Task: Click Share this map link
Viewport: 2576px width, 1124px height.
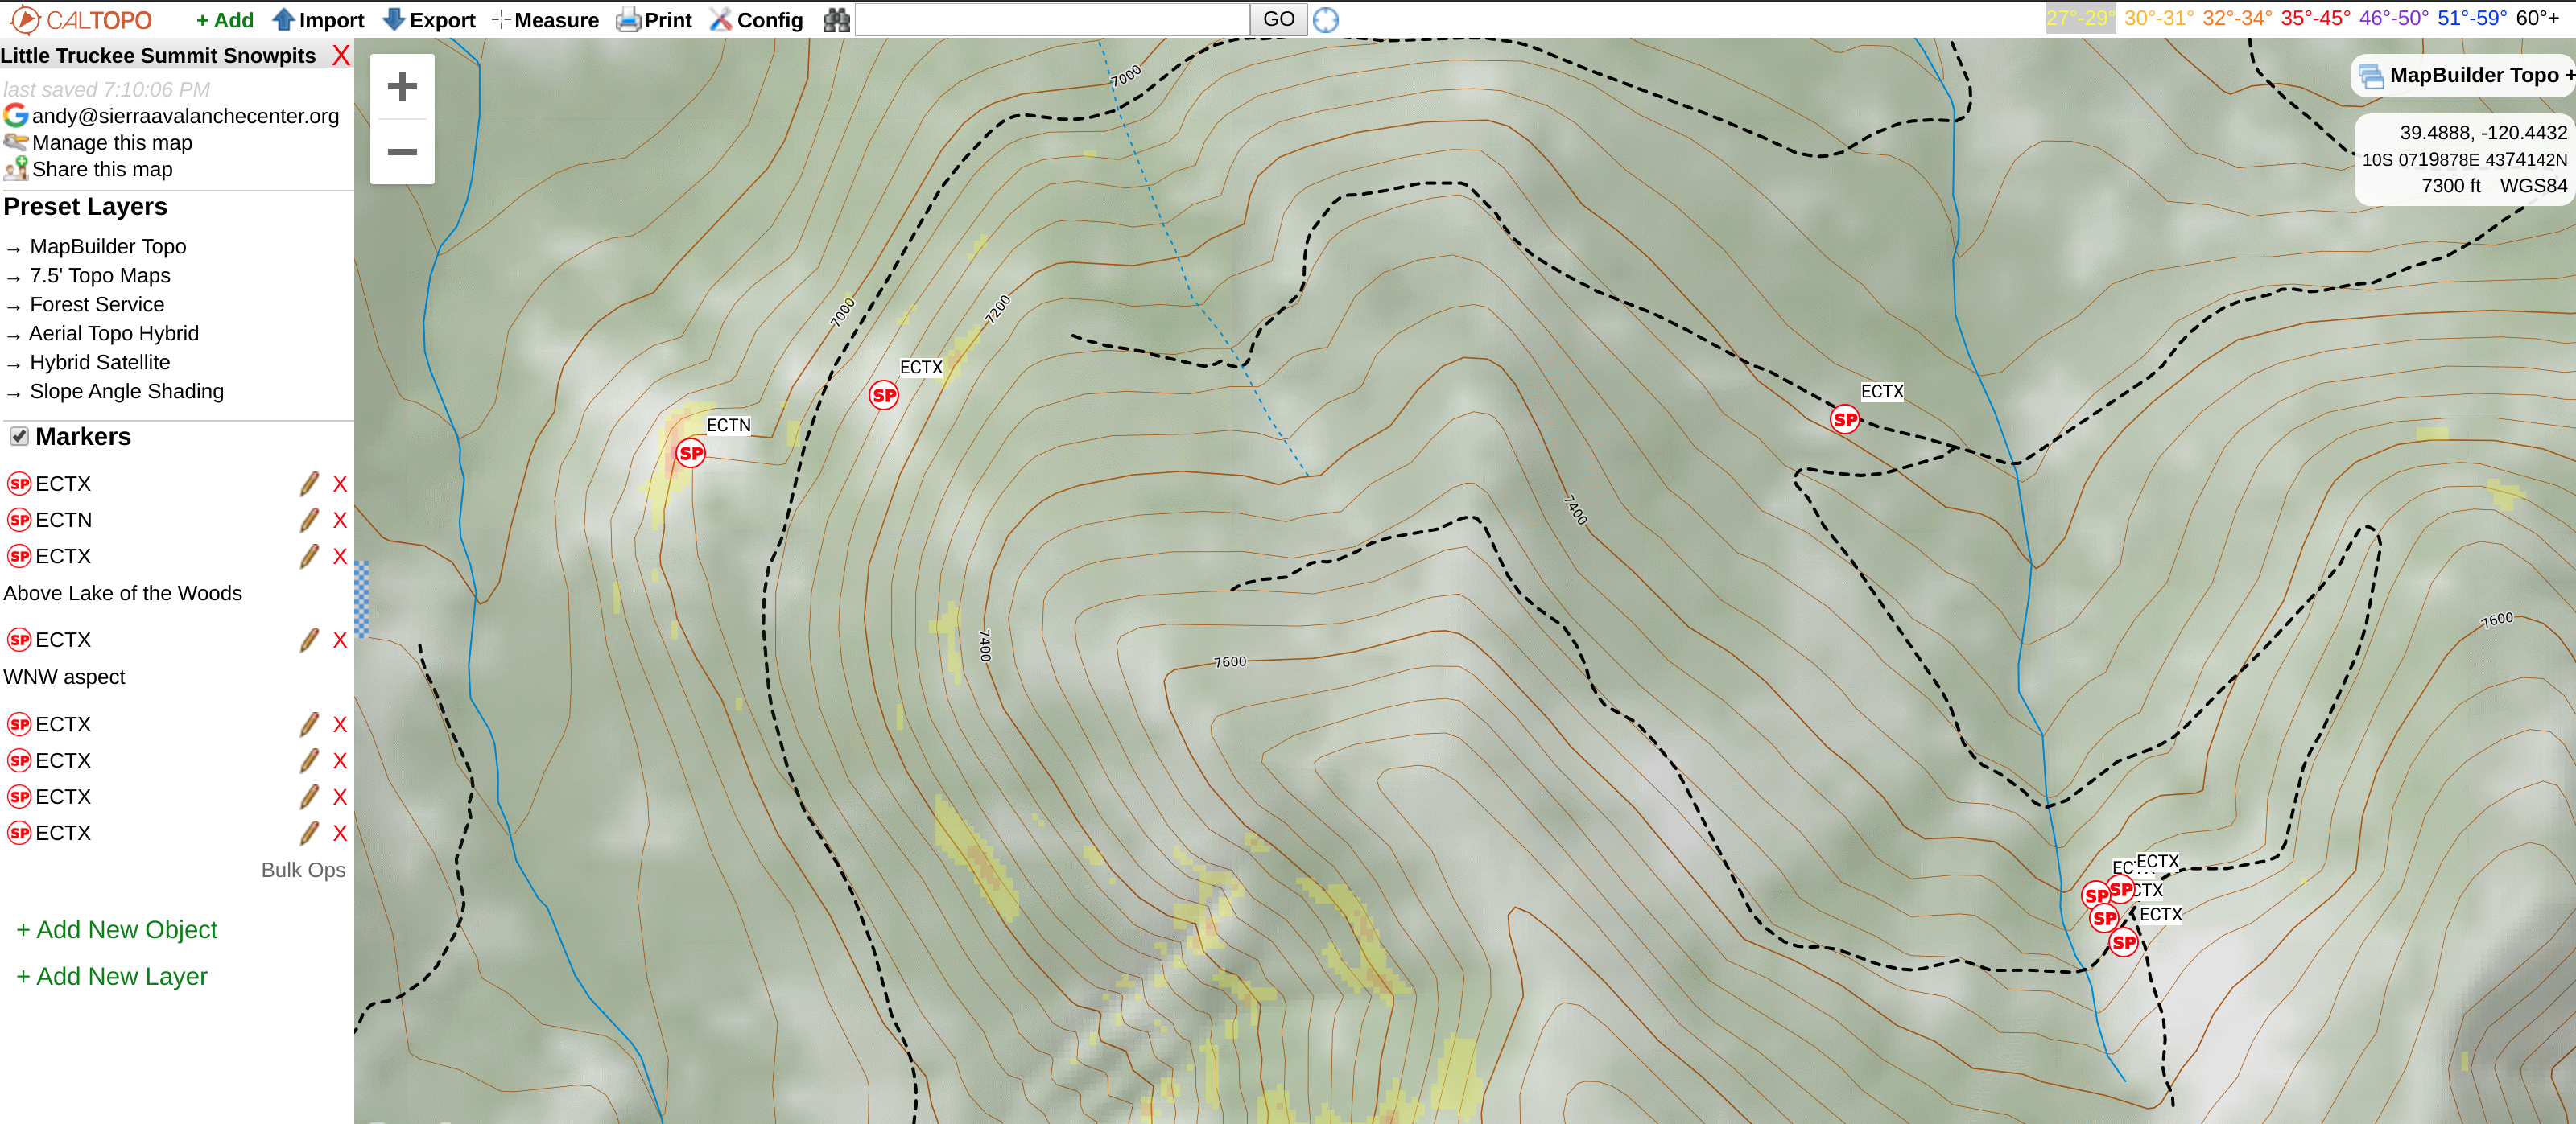Action: tap(102, 169)
